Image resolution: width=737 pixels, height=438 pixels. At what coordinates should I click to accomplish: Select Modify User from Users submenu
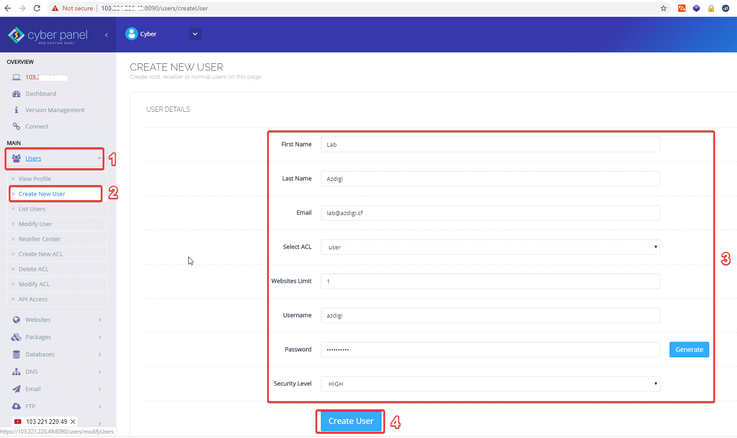[x=35, y=224]
